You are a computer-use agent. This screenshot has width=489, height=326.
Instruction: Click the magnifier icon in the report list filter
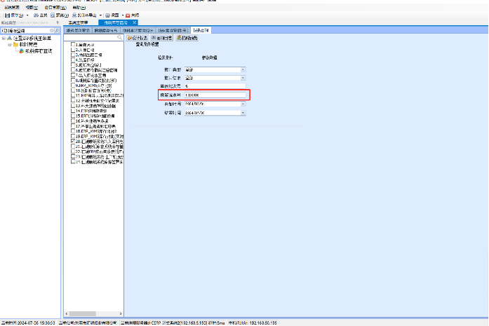click(x=120, y=37)
